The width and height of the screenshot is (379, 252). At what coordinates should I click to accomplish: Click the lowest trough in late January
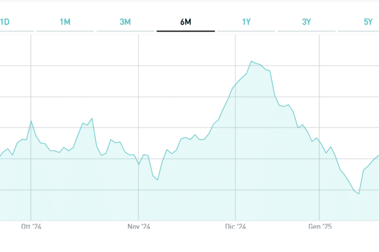(x=358, y=194)
